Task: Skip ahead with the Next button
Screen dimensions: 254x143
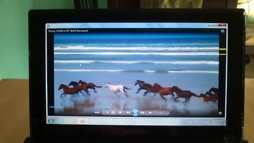Action: click(x=142, y=112)
